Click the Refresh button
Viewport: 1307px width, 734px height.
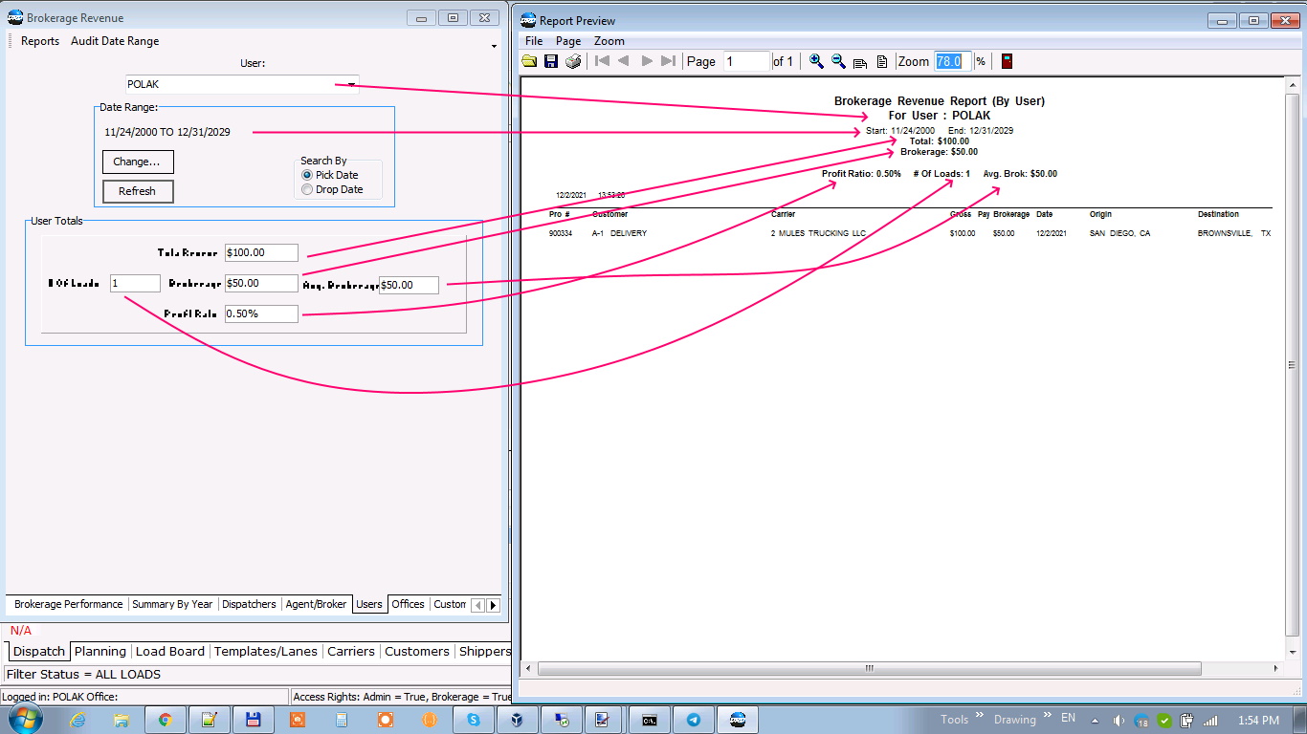coord(138,191)
